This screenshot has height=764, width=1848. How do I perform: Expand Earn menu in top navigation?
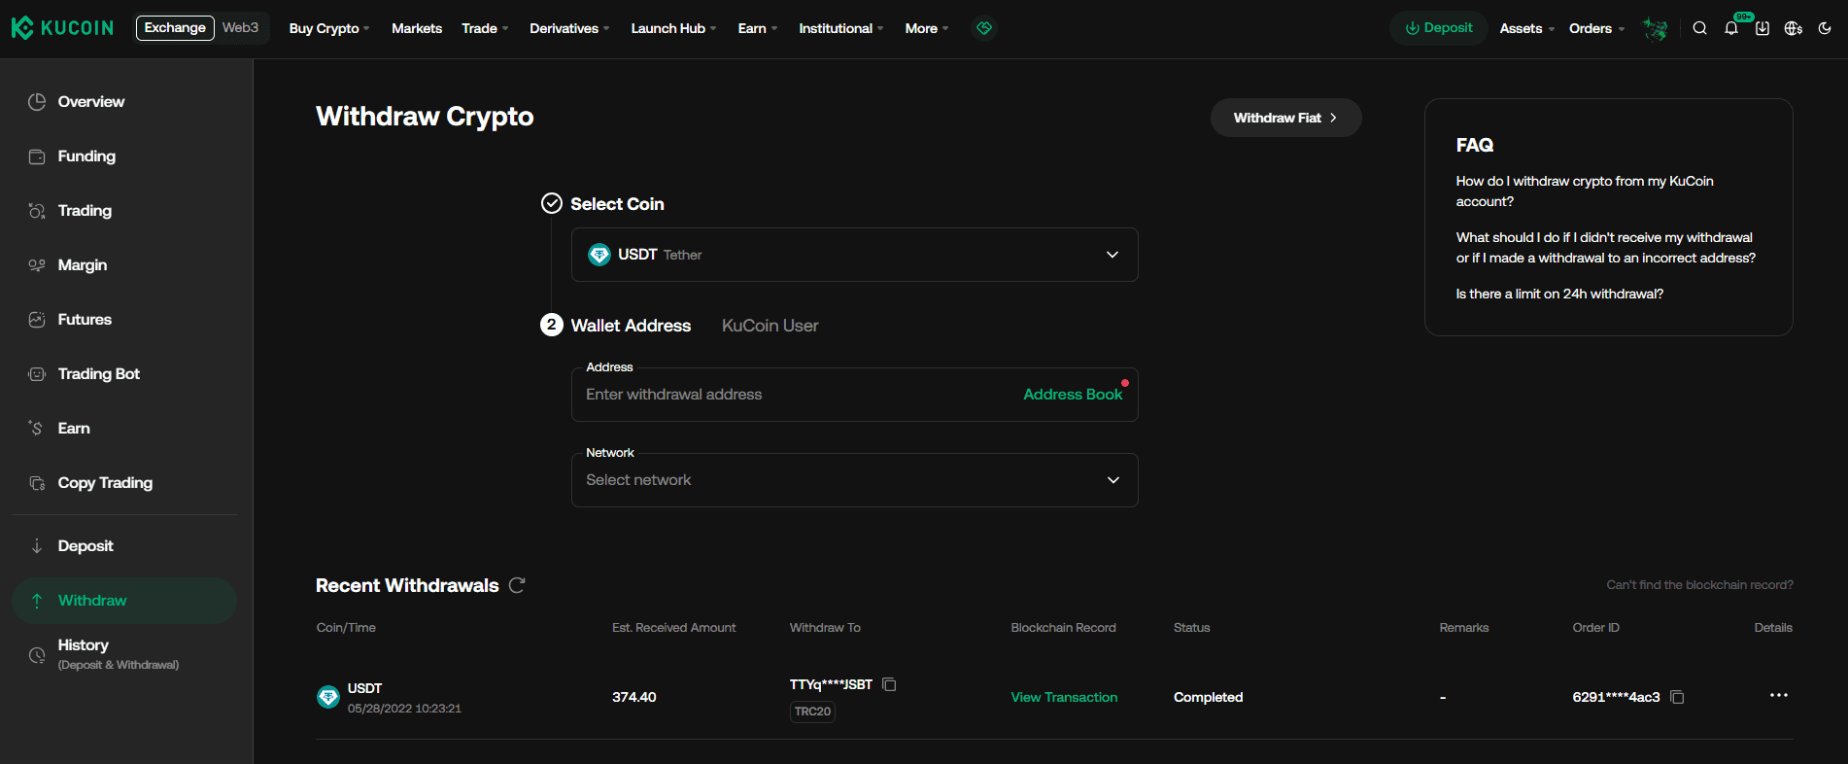click(758, 28)
